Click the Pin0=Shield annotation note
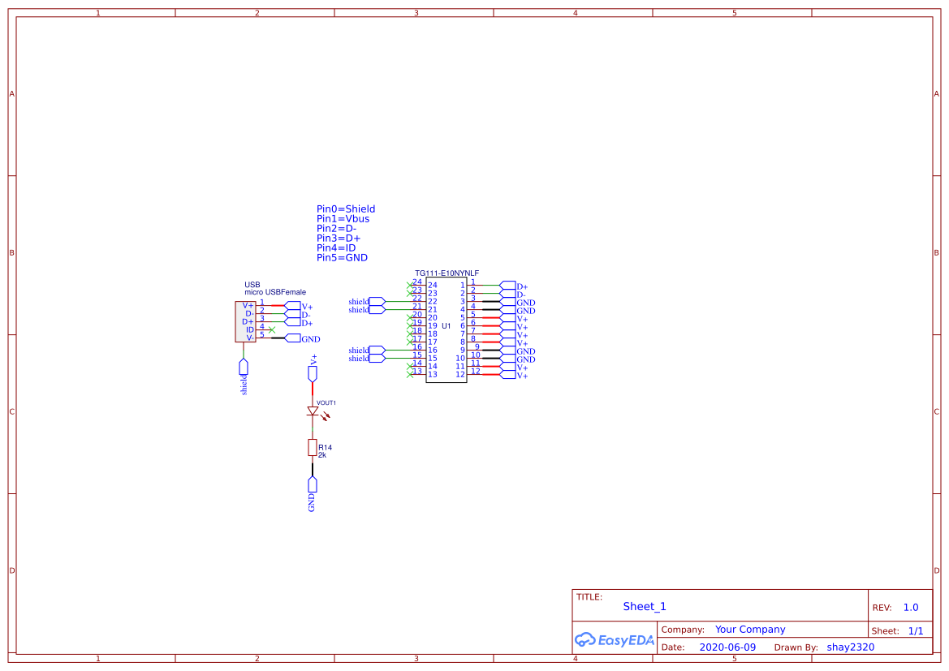The image size is (949, 671). point(345,209)
